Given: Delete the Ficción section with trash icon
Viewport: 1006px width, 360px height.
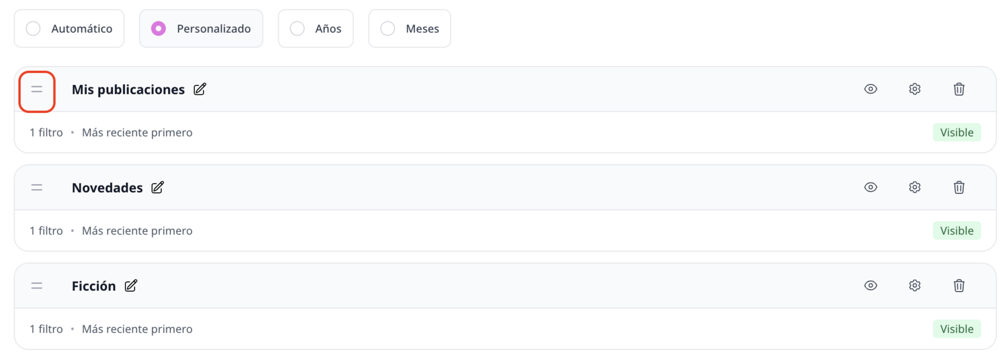Looking at the screenshot, I should click(x=959, y=286).
